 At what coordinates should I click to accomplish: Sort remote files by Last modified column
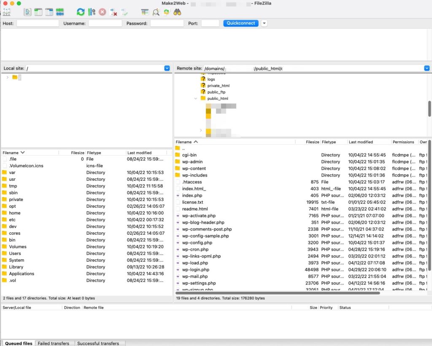coord(370,142)
